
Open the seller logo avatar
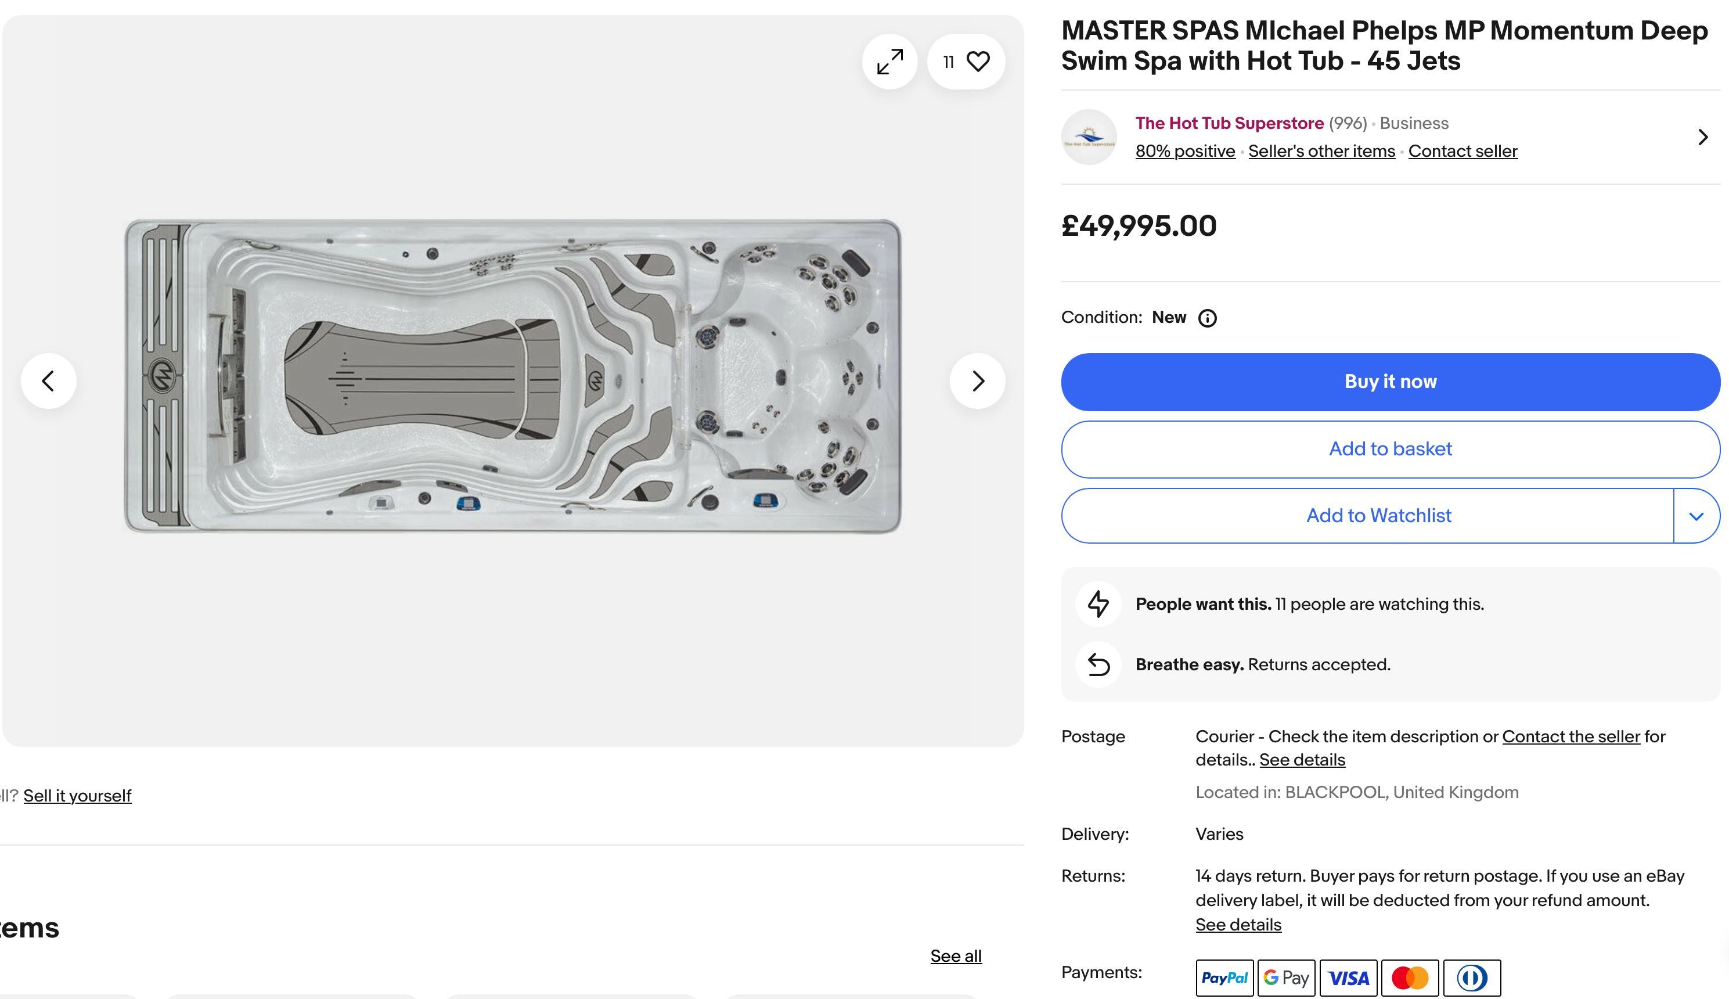1089,136
